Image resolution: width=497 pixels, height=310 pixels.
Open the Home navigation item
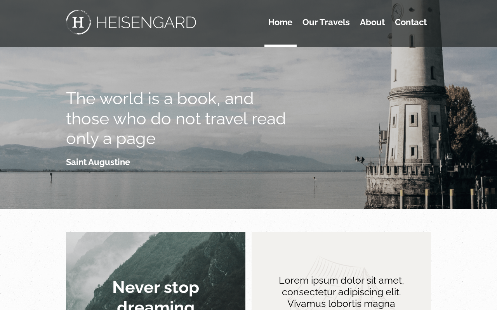280,22
